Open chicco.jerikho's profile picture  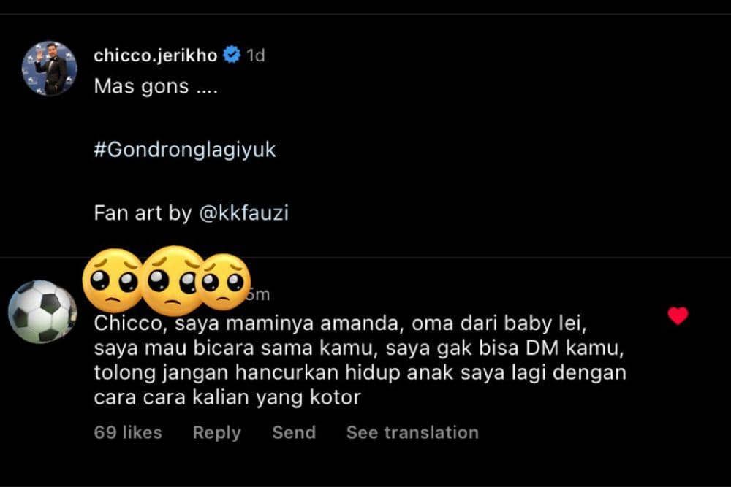point(50,68)
